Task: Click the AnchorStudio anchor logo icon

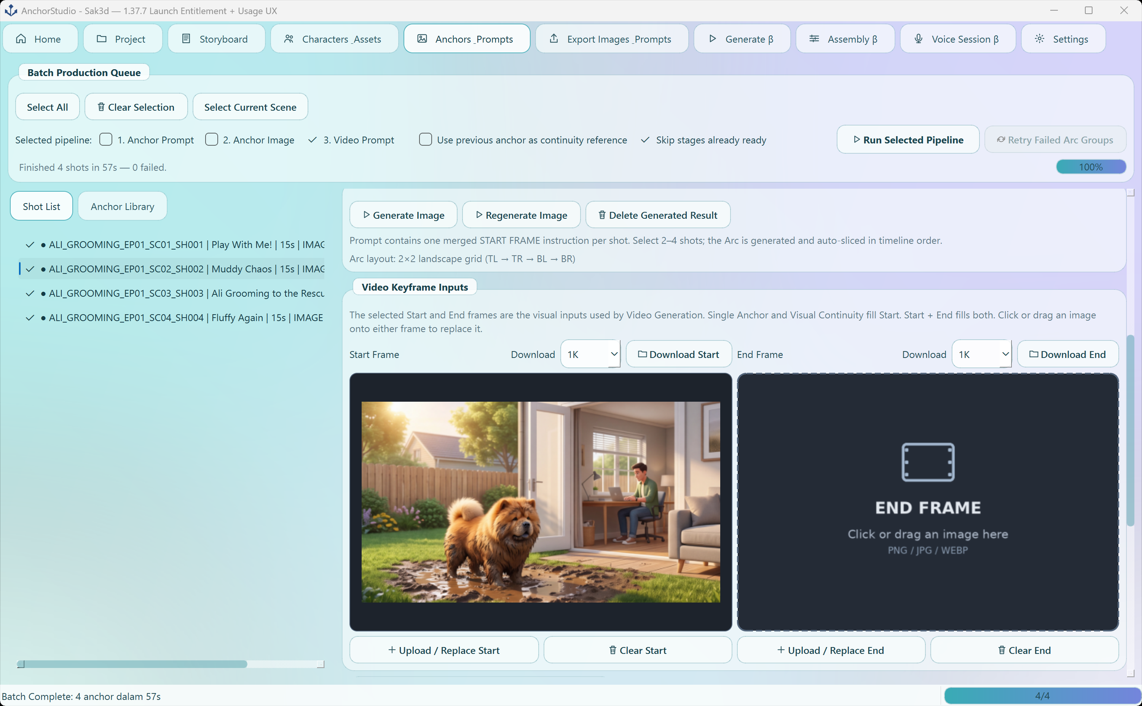Action: pyautogui.click(x=10, y=10)
